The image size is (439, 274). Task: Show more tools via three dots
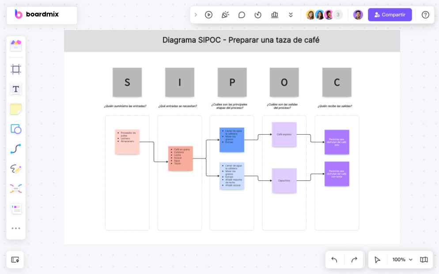pyautogui.click(x=16, y=229)
